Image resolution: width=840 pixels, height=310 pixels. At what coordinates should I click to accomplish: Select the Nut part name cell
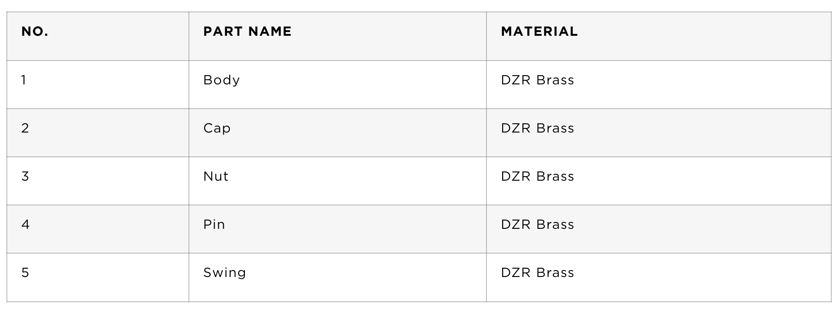[x=337, y=181]
